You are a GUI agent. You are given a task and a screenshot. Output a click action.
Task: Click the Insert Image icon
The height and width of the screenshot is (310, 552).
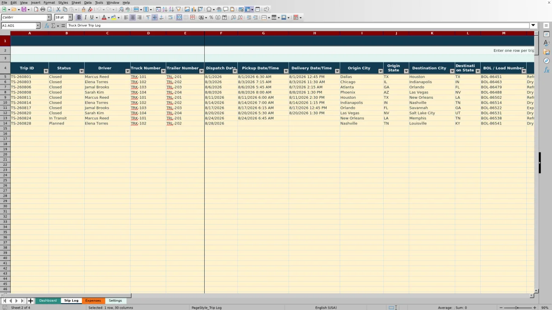tap(187, 9)
